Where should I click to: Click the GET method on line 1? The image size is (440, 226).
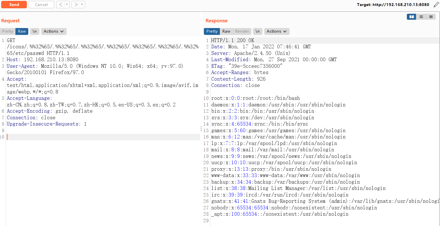[11, 40]
